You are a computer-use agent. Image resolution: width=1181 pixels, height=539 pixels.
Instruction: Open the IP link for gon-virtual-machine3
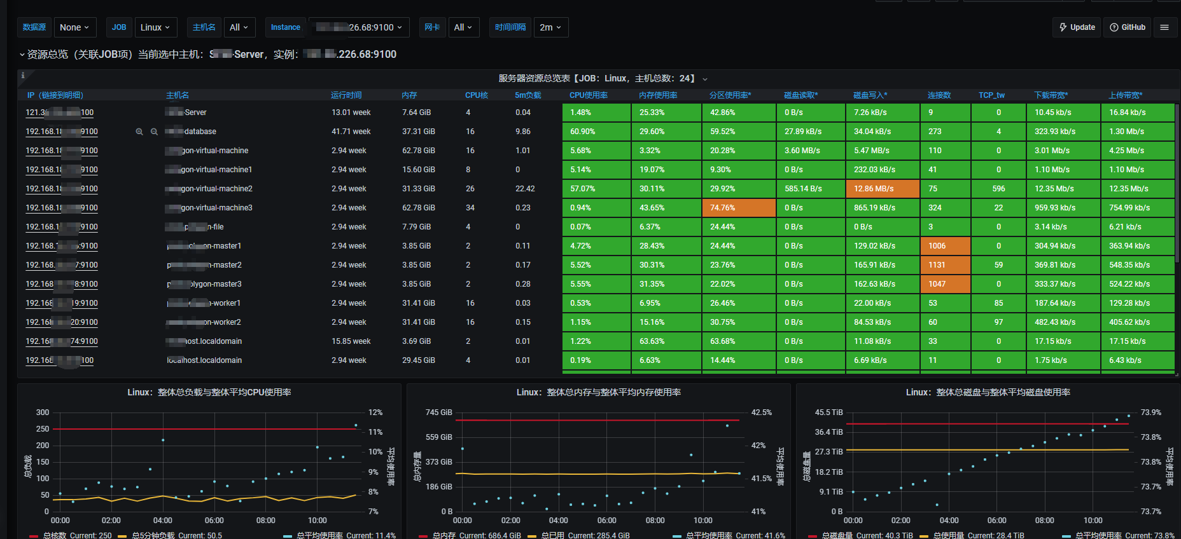(x=62, y=208)
